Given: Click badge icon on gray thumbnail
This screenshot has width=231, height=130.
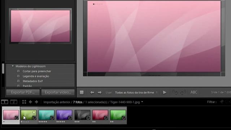Looking at the screenshot, I should coord(88,118).
